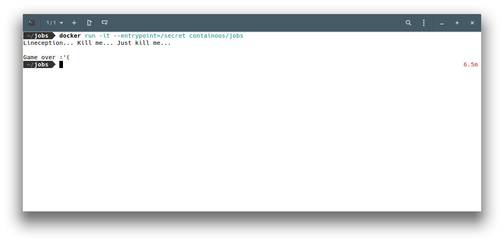Open the find magnifier icon
This screenshot has height=243, width=504.
pyautogui.click(x=409, y=23)
